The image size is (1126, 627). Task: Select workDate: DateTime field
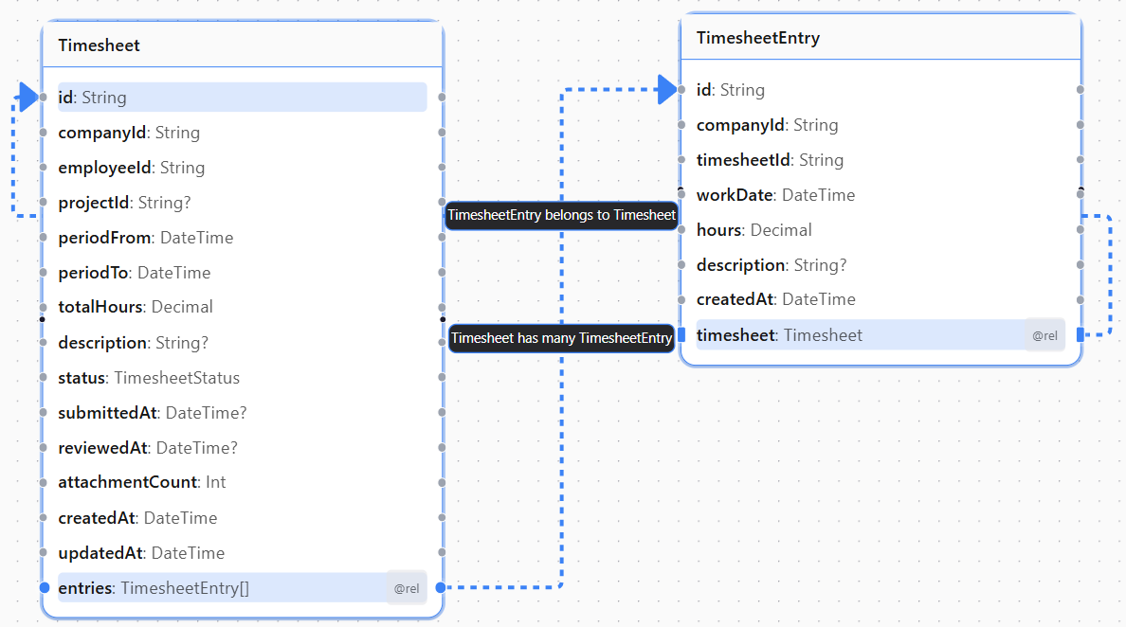881,194
